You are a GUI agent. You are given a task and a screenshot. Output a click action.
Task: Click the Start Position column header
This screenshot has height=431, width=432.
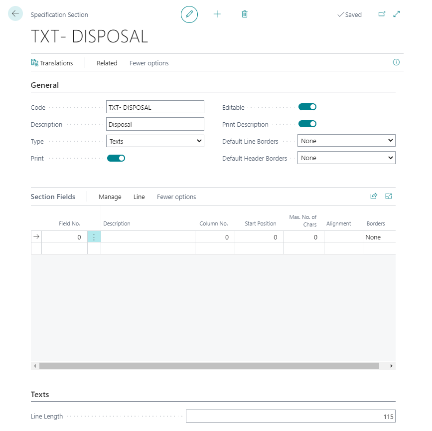[261, 223]
